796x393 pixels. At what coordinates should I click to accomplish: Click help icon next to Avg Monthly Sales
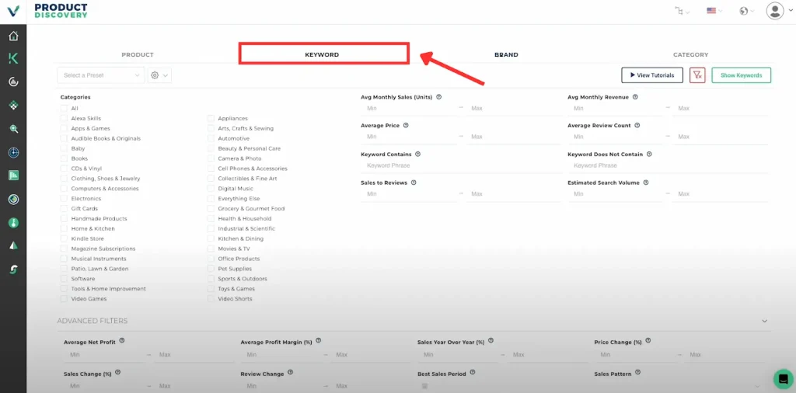coord(438,97)
